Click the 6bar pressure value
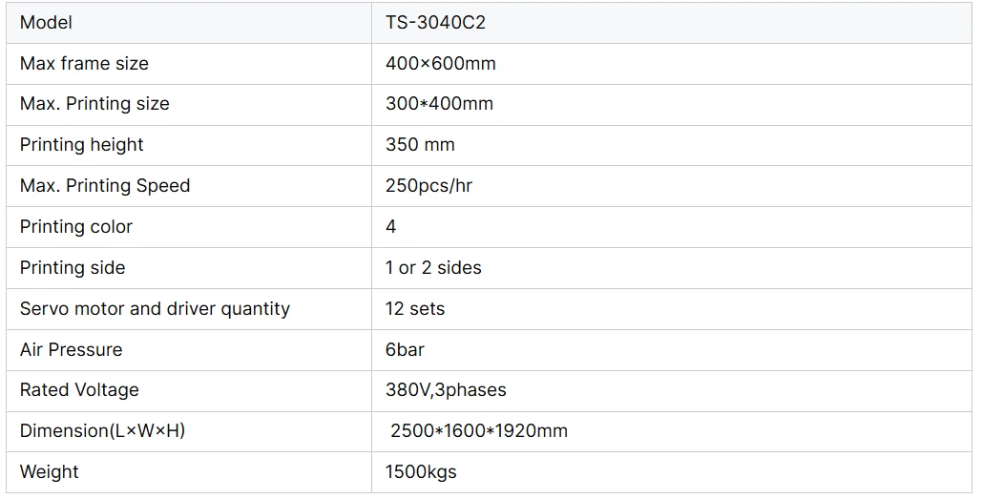 [x=405, y=350]
